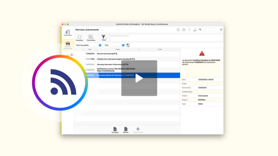Click the empty Projet field in details

tap(210, 84)
